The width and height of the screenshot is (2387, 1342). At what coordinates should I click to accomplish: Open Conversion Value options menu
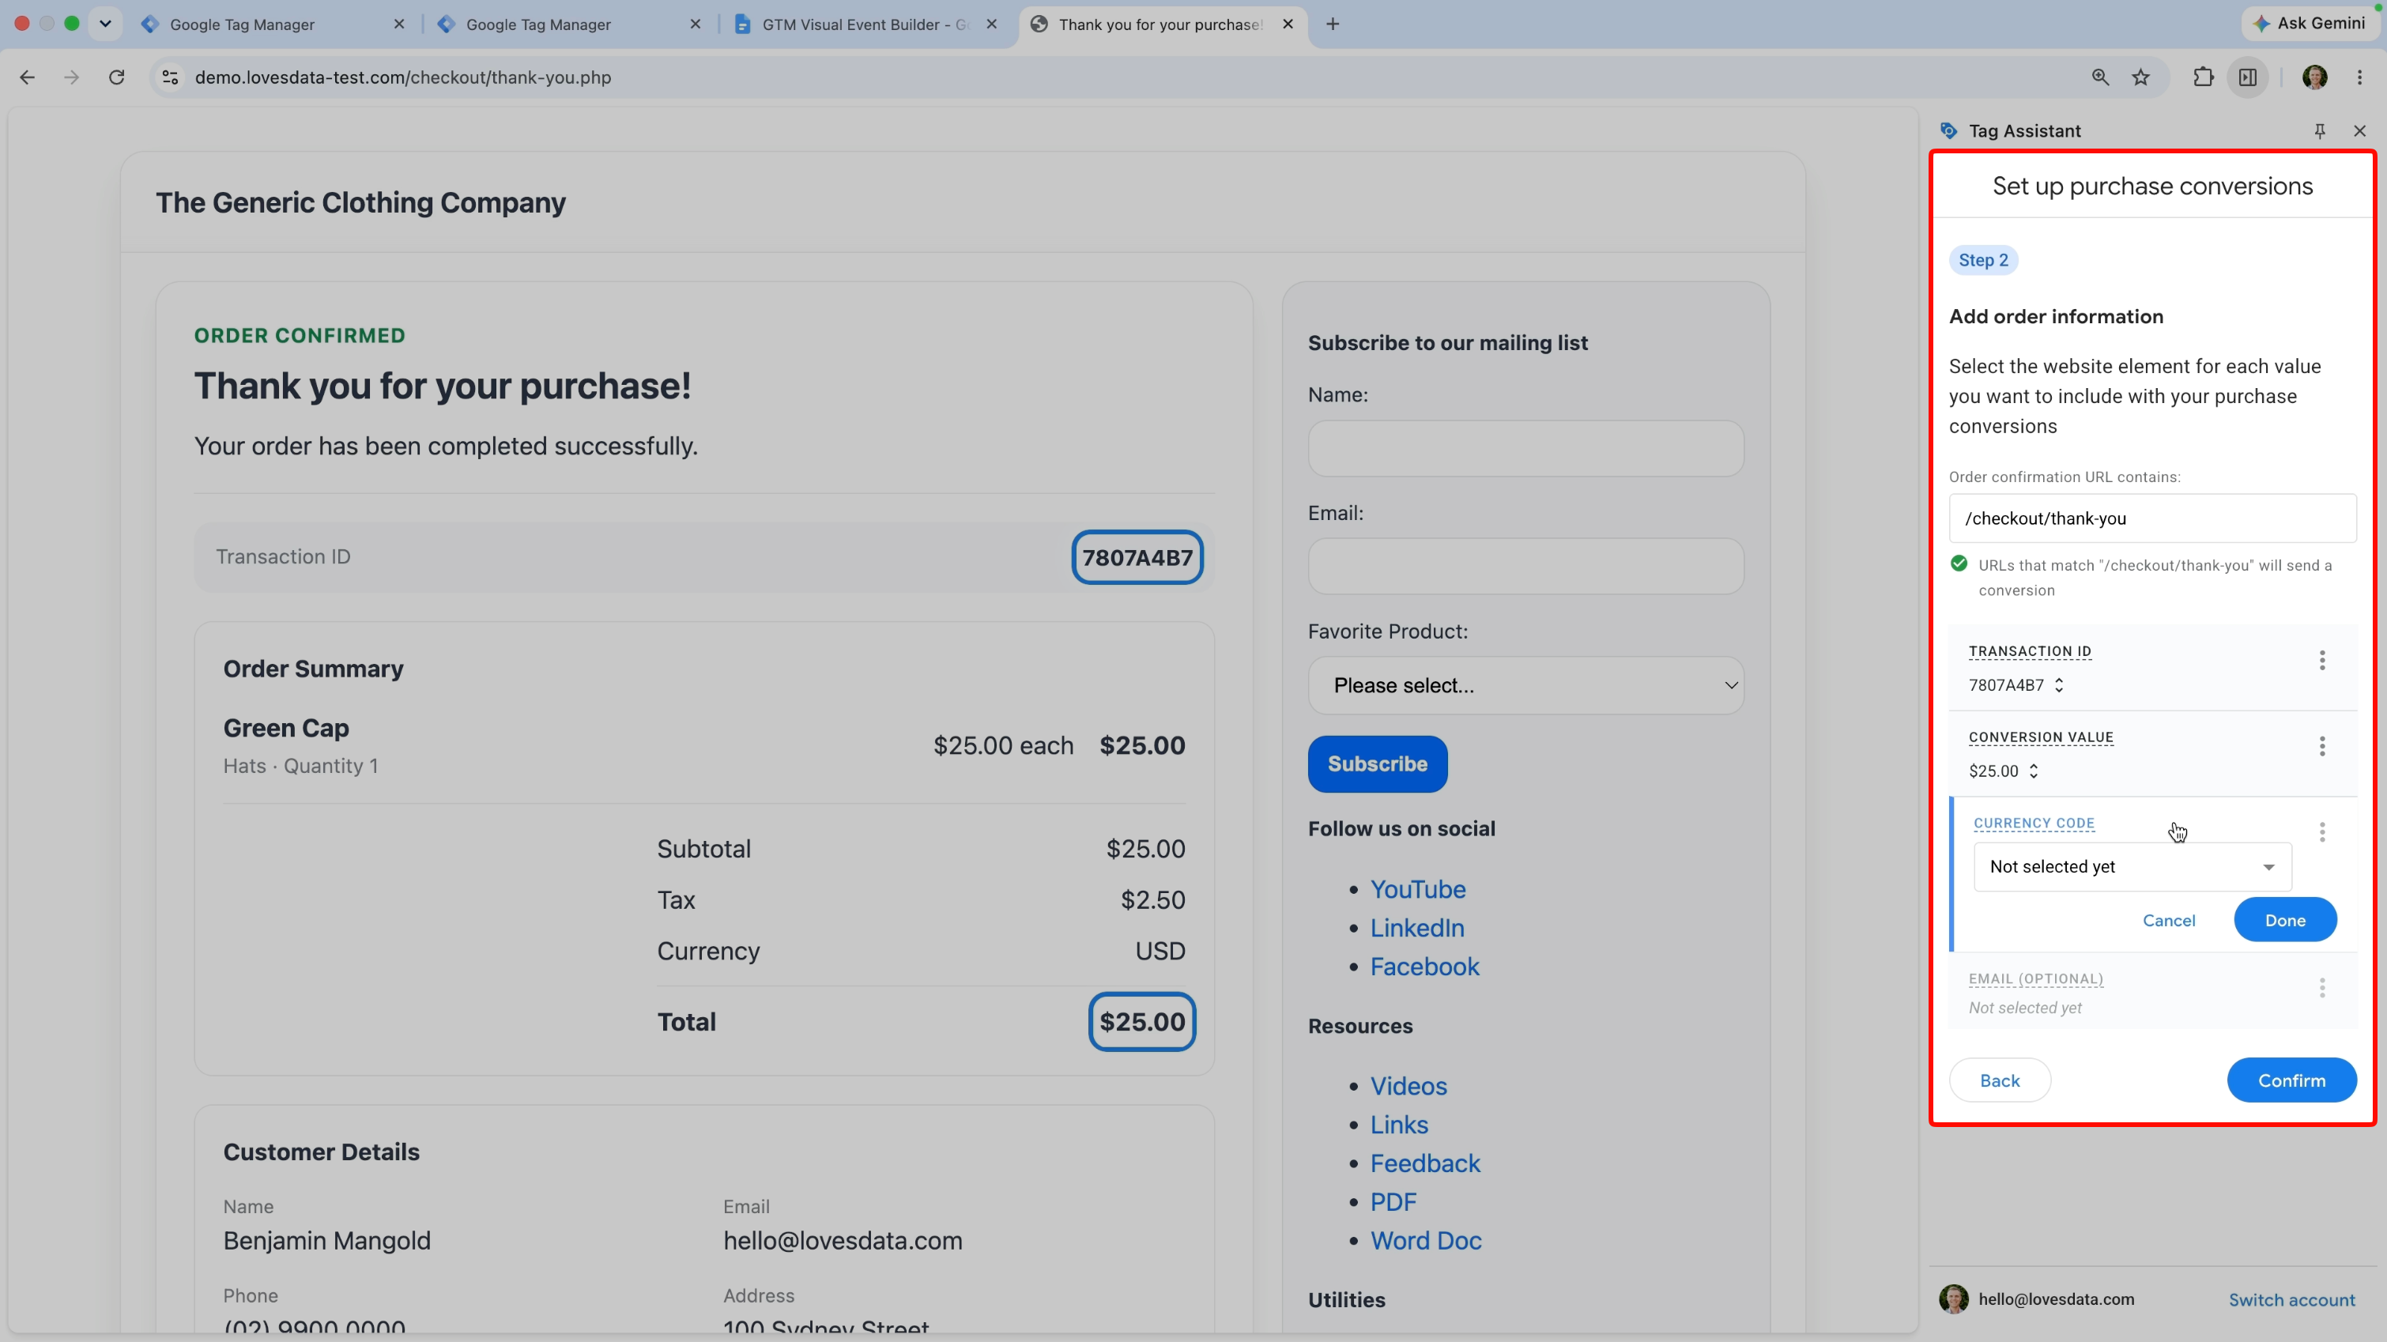2321,746
